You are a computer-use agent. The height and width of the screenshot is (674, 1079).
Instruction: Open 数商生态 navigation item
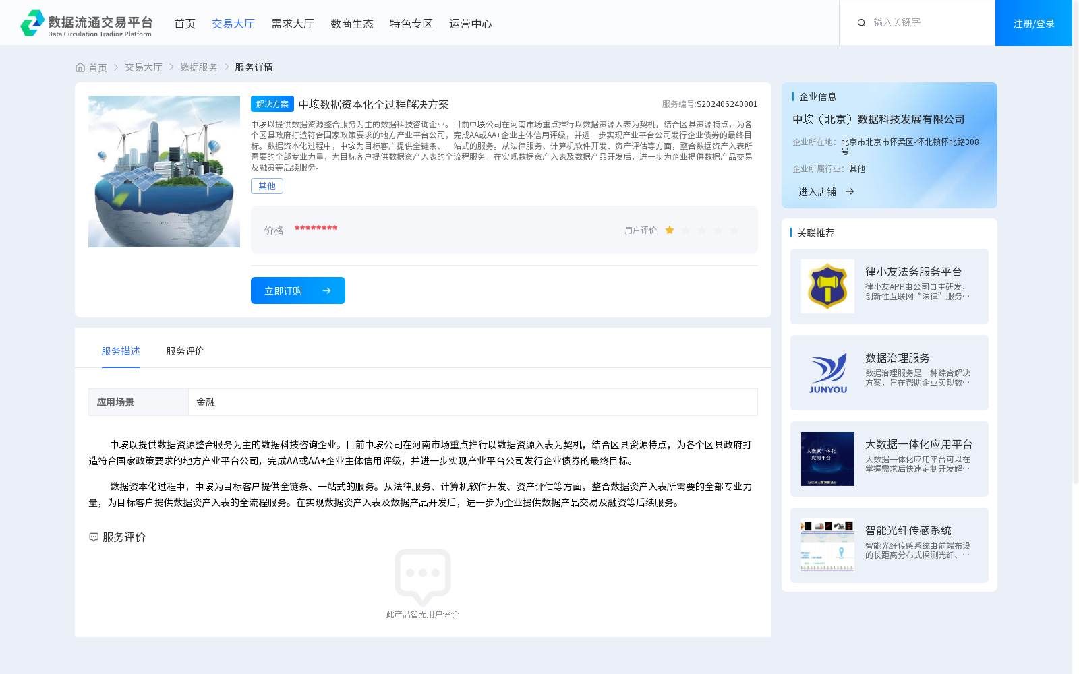[x=352, y=24]
